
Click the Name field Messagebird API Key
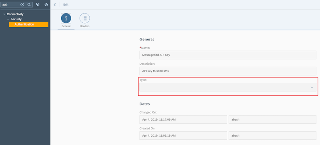228,55
